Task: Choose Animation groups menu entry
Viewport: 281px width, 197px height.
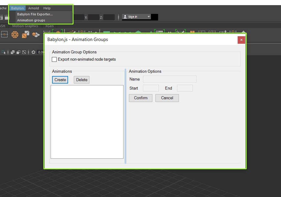Action: pos(31,20)
